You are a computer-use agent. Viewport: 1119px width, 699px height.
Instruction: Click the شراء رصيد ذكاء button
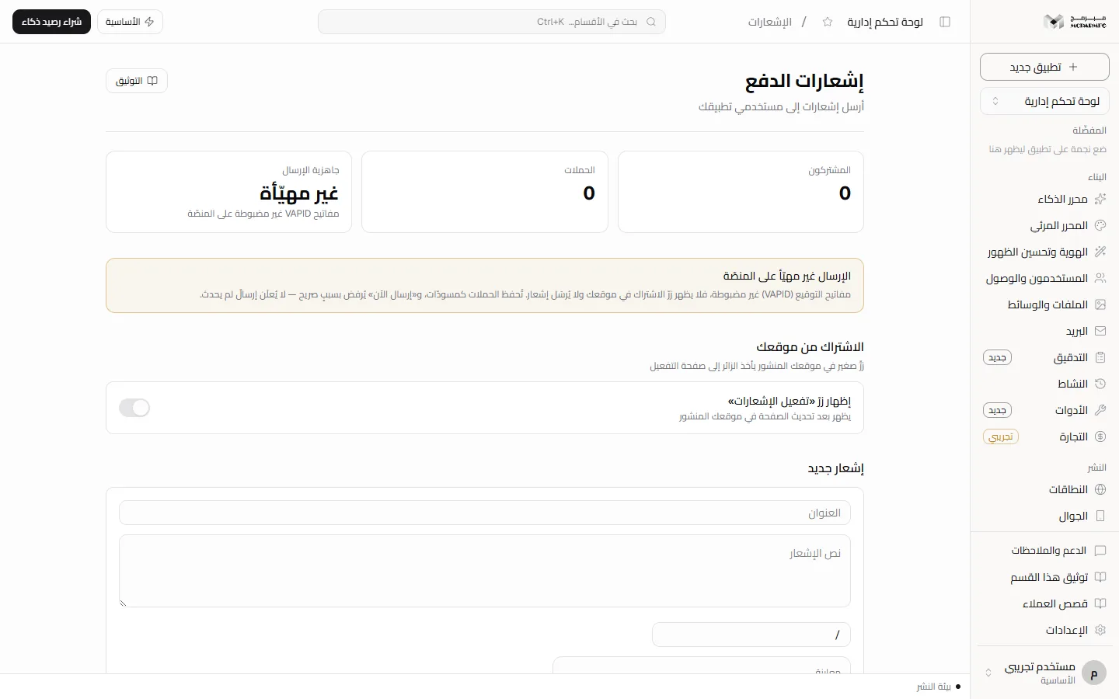pyautogui.click(x=51, y=22)
